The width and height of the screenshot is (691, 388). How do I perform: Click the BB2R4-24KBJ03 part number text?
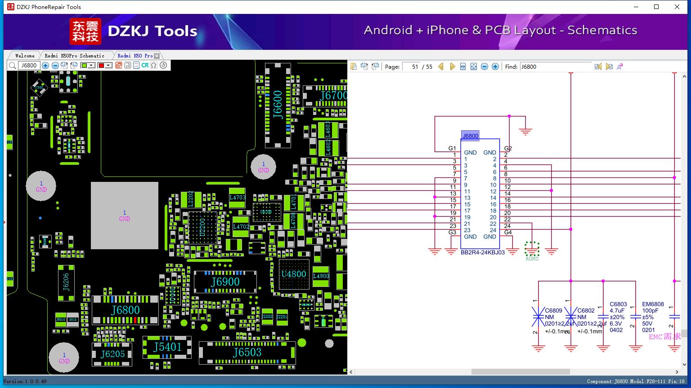483,252
